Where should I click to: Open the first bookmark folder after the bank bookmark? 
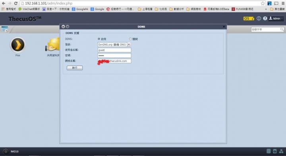(x=145, y=9)
